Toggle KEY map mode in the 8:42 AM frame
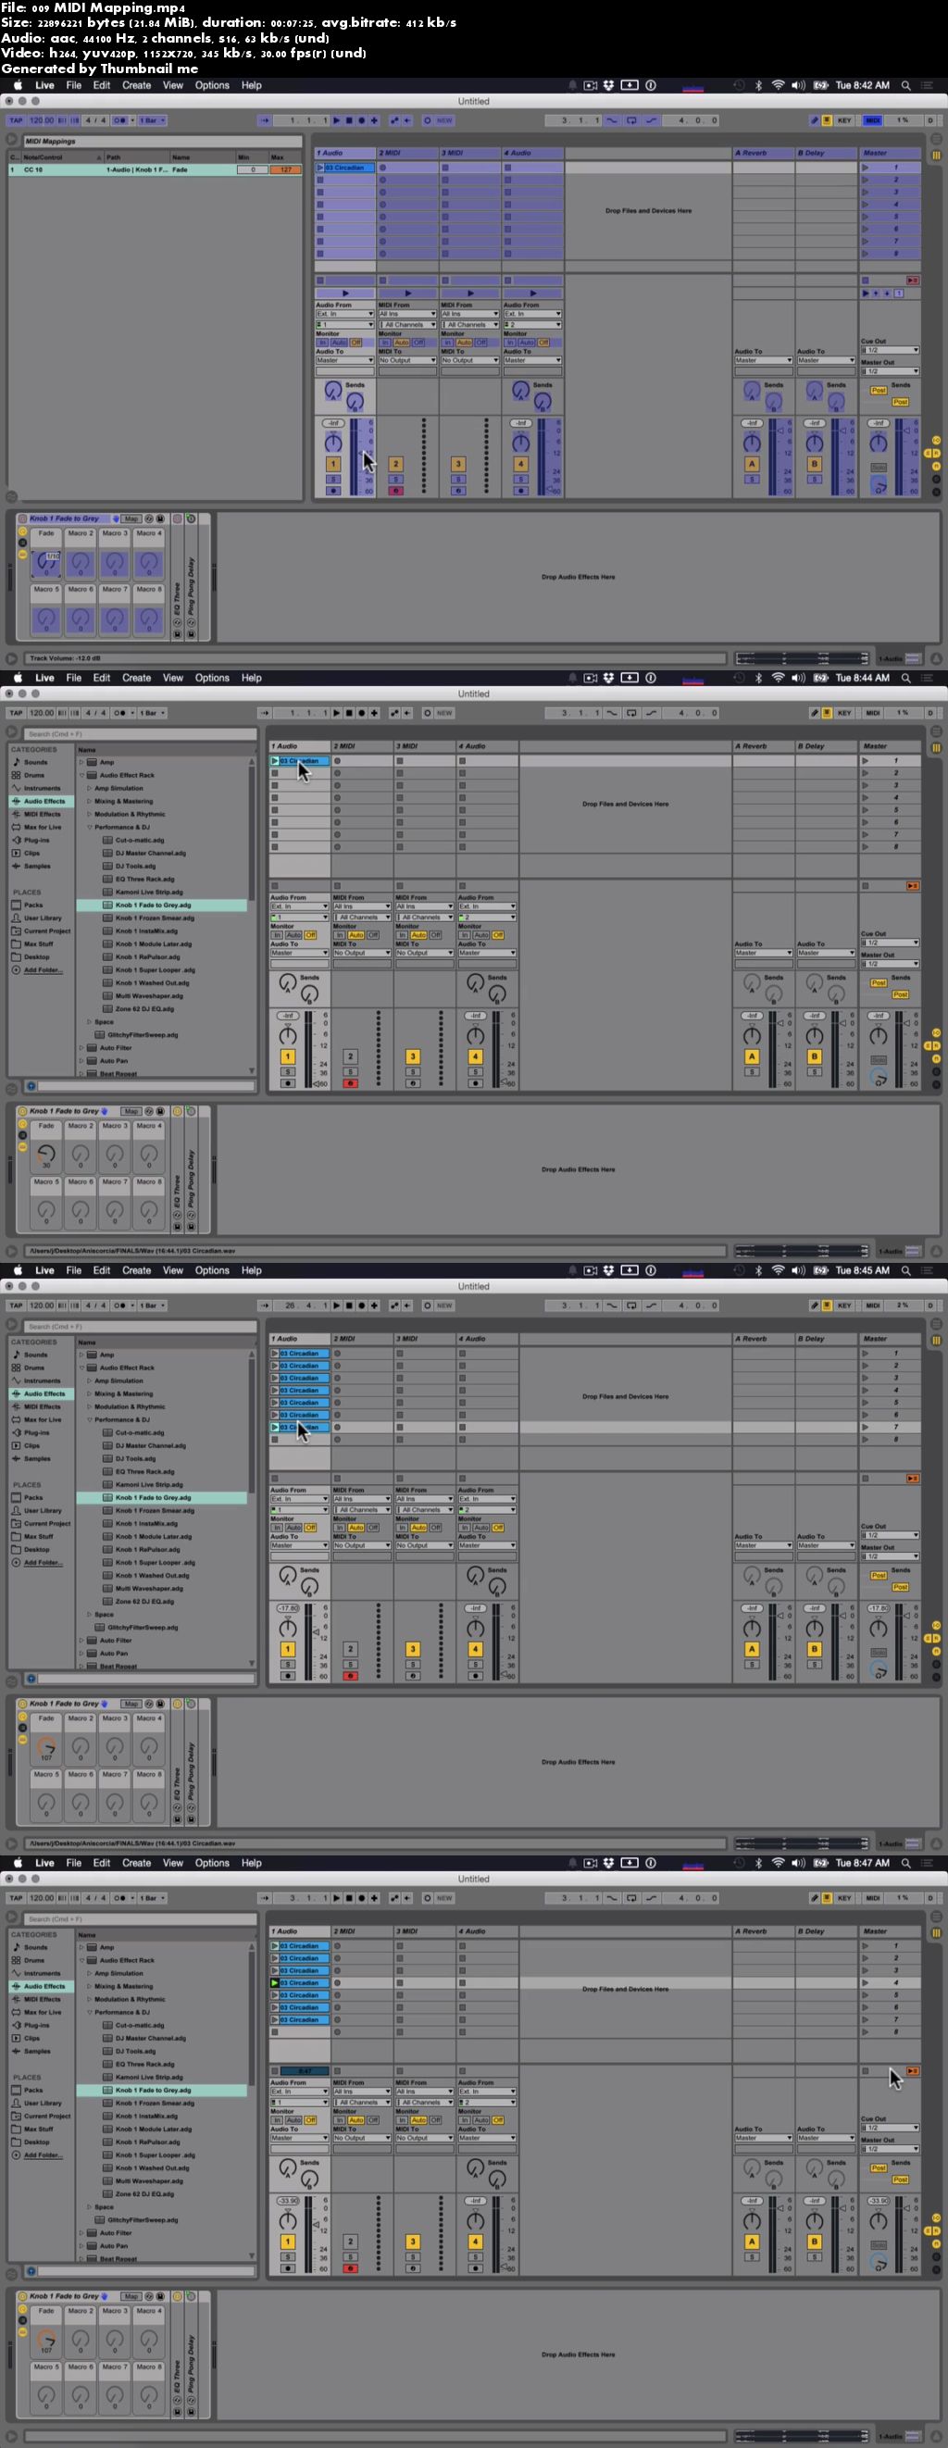 pos(843,120)
